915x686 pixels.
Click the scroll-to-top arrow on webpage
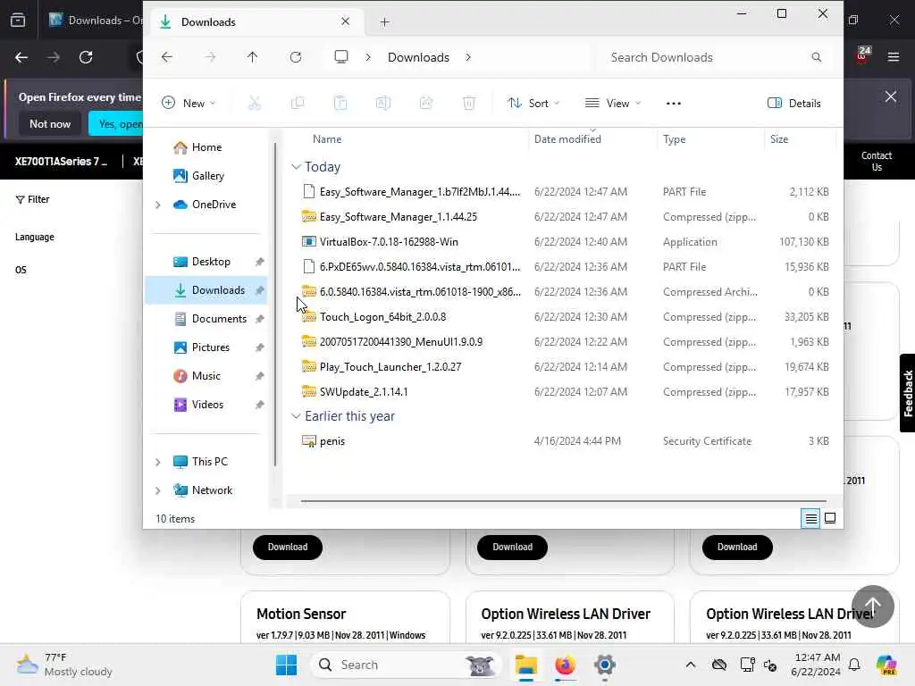(x=872, y=607)
